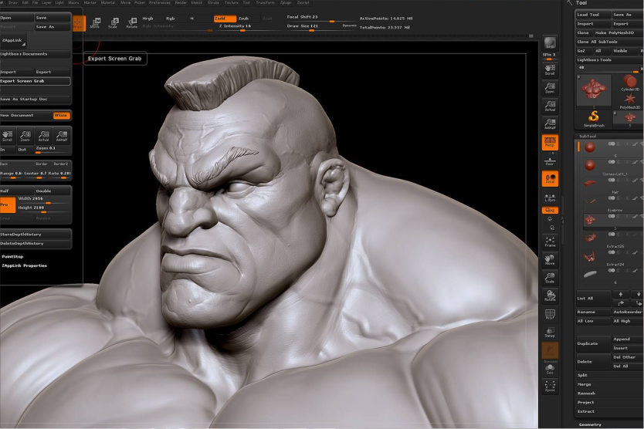Open the Texture menu
Screen dimensions: 644x429
(231, 2)
